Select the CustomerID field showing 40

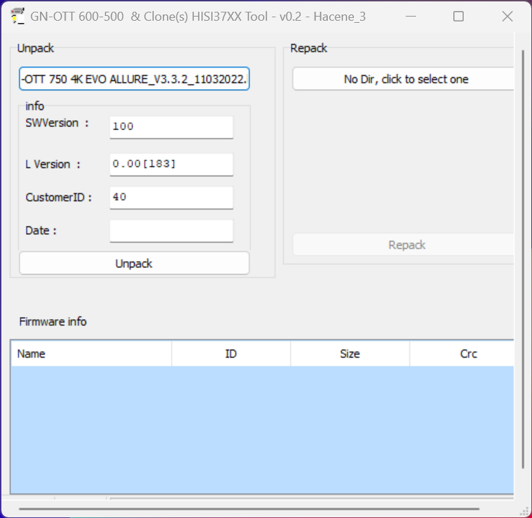pos(171,198)
